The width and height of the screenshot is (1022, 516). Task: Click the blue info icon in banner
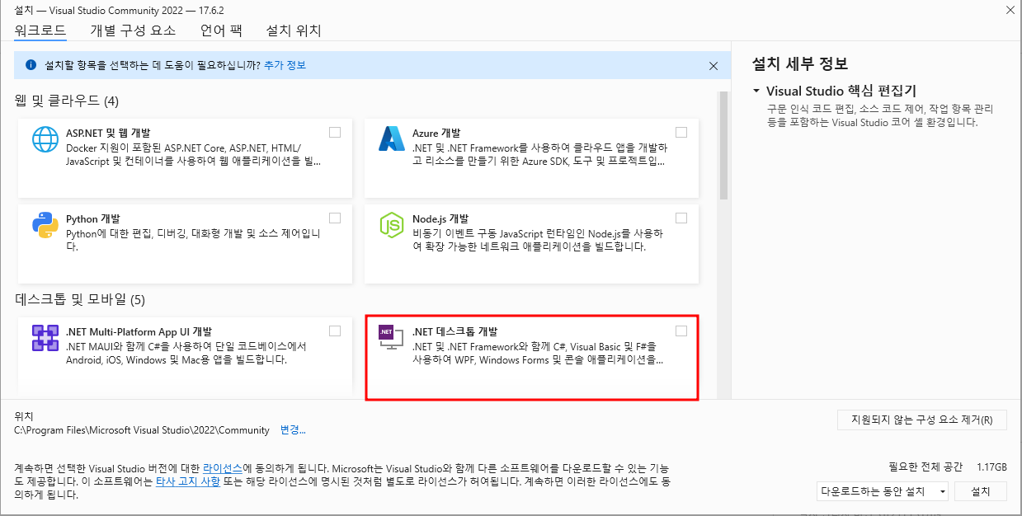[x=31, y=65]
